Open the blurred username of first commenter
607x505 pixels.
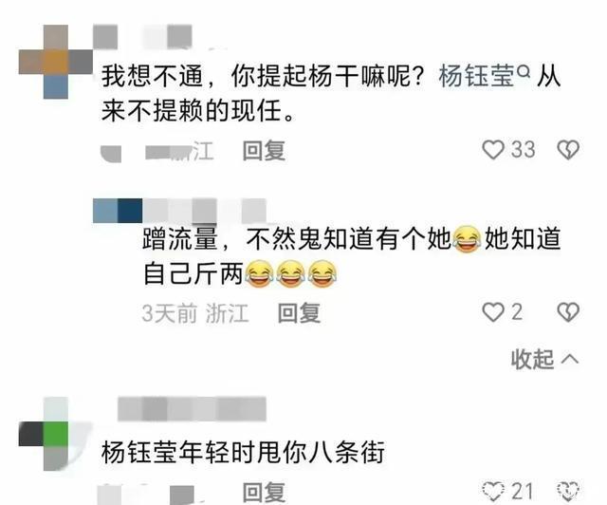point(143,37)
